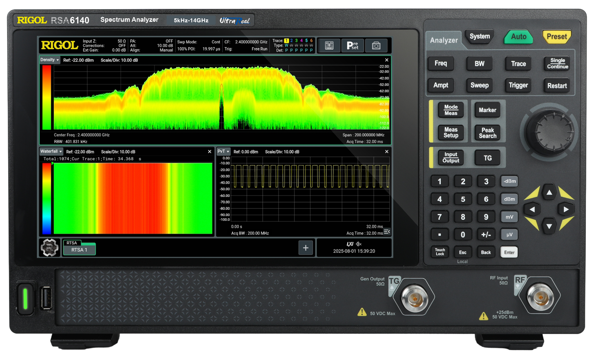Push the Back key
The image size is (596, 355).
pos(486,252)
